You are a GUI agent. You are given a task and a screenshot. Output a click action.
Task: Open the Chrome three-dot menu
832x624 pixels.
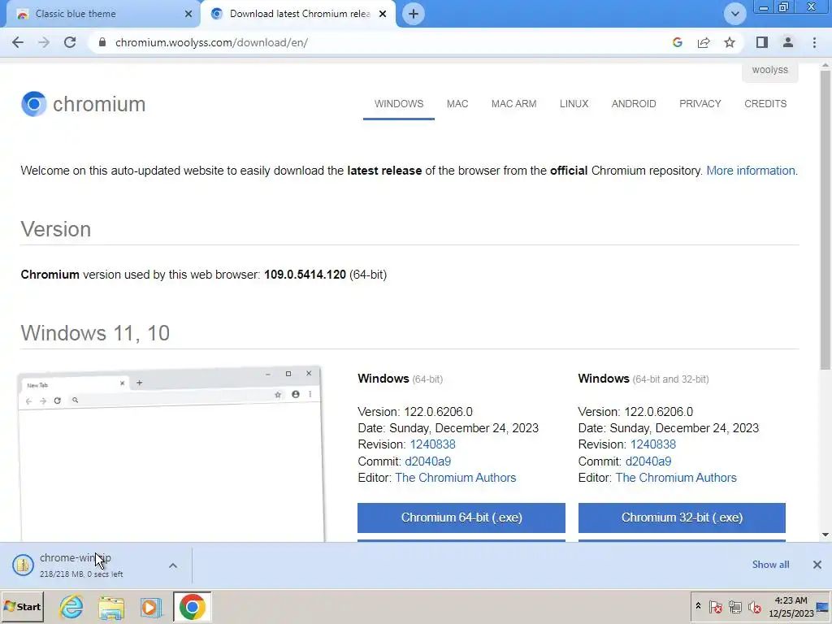(x=814, y=42)
